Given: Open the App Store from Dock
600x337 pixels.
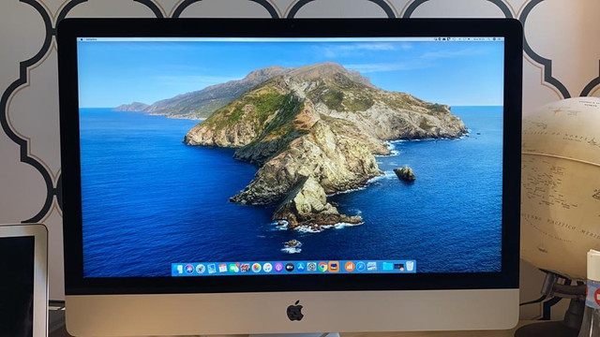Looking at the screenshot, I should tap(300, 268).
